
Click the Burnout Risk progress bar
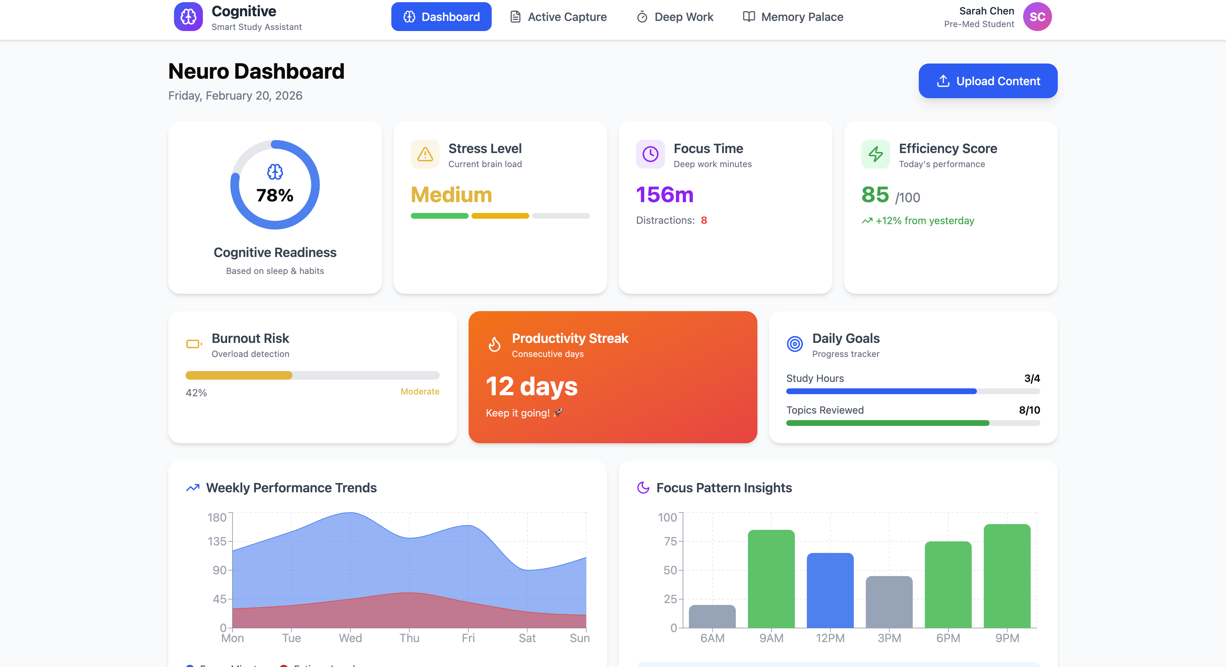tap(312, 375)
